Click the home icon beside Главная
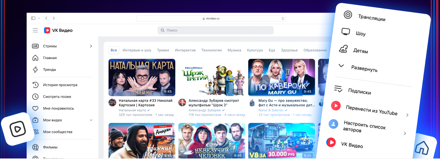Screen dimensions: 440x159 (x=35, y=58)
